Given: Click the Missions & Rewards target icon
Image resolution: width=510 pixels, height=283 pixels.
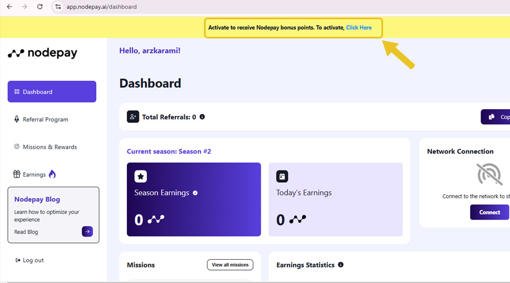Looking at the screenshot, I should 16,147.
